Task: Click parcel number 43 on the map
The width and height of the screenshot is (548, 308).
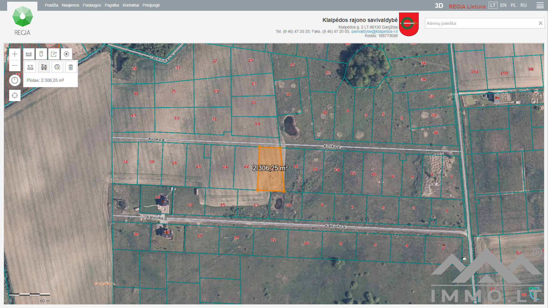Action: (x=133, y=116)
